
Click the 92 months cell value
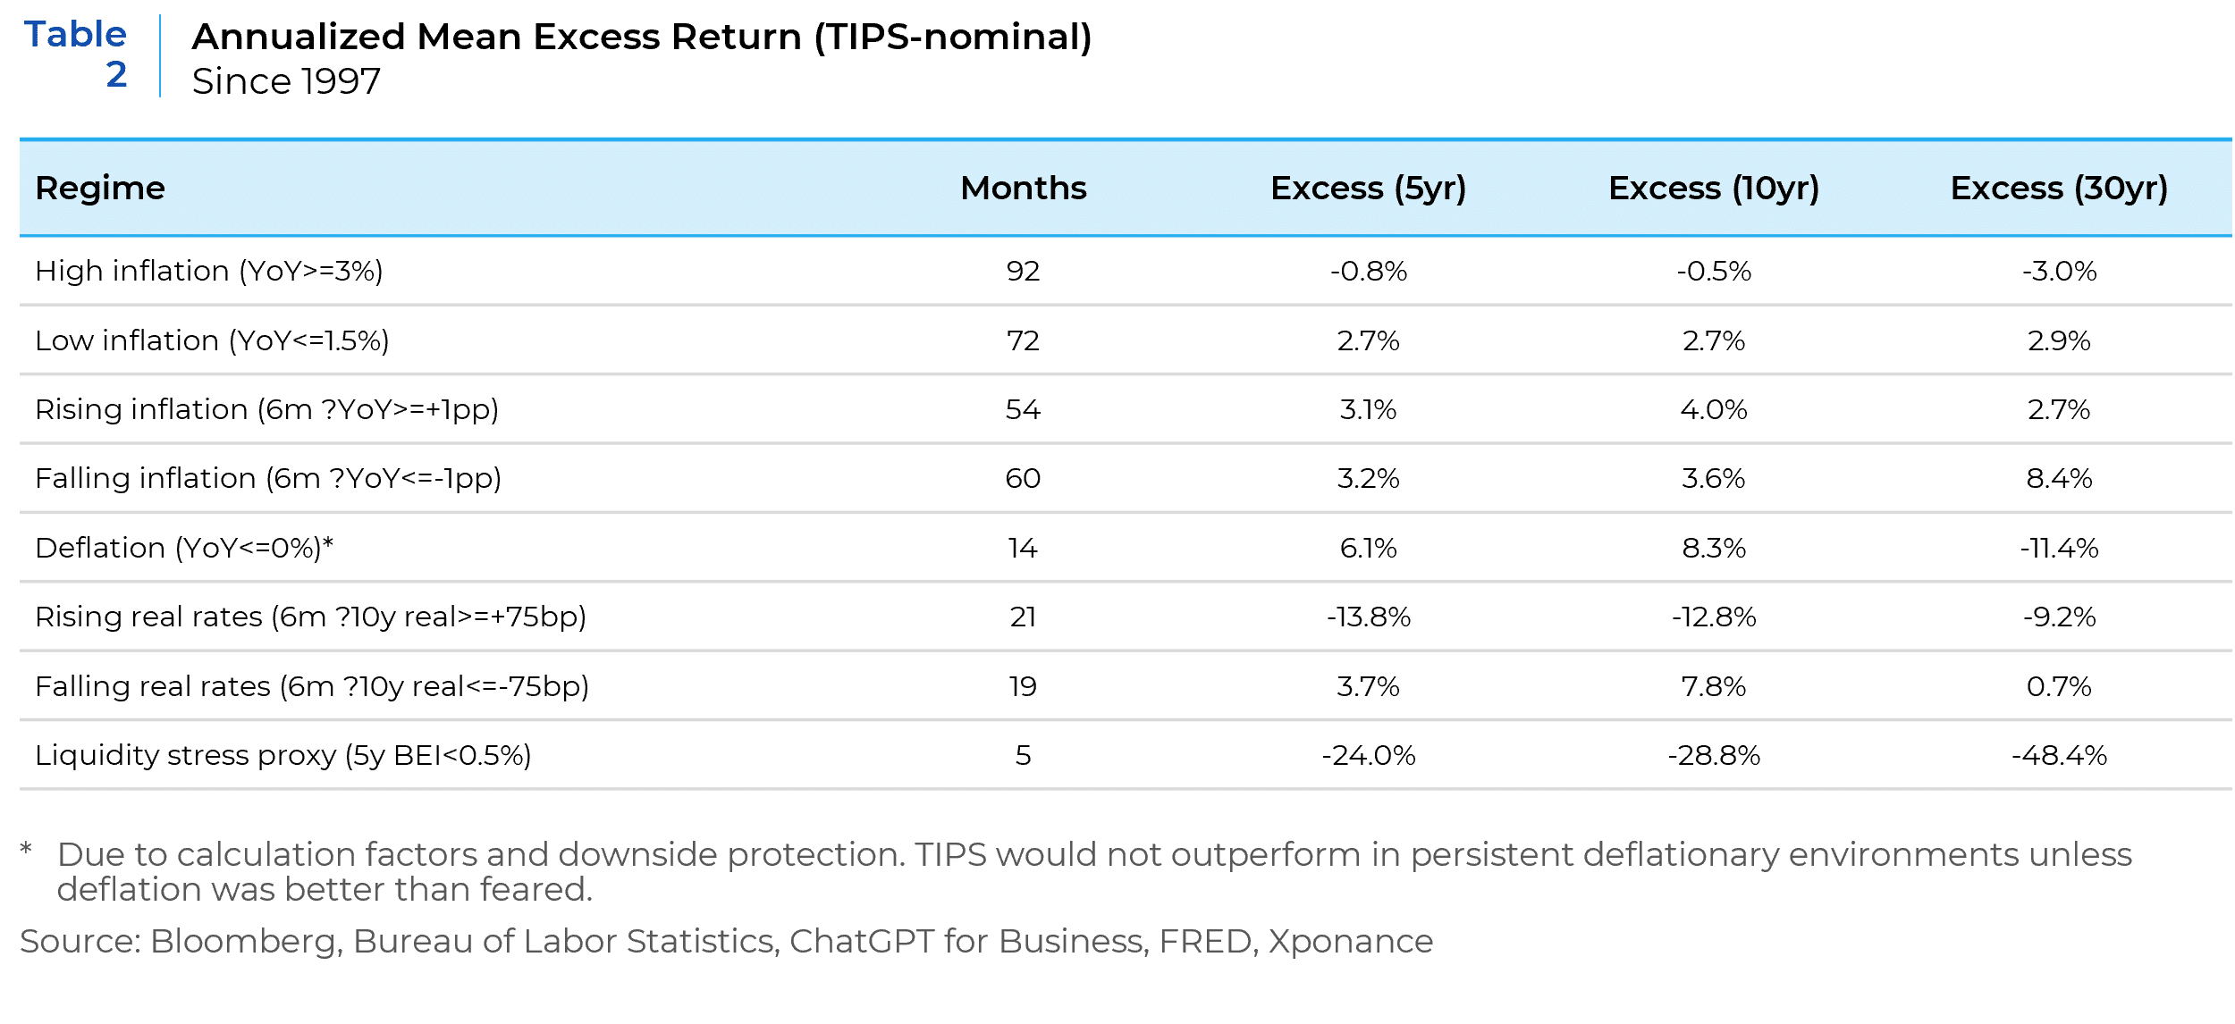[x=1023, y=271]
